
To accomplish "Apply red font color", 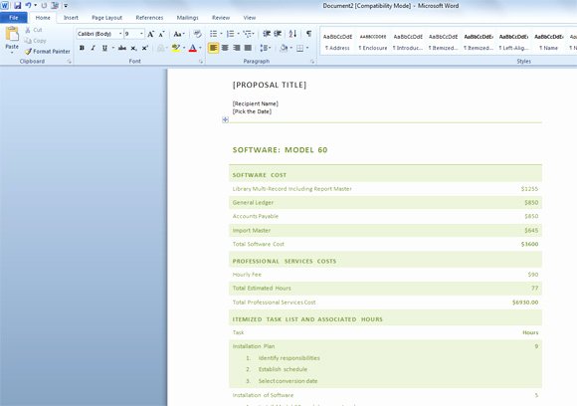I will 192,48.
